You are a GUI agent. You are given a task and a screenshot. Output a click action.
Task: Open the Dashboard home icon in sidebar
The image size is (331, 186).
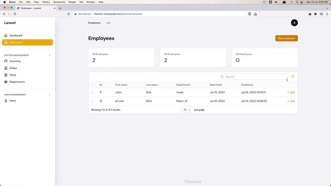coord(6,36)
